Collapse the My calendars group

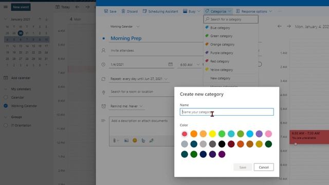[6, 89]
